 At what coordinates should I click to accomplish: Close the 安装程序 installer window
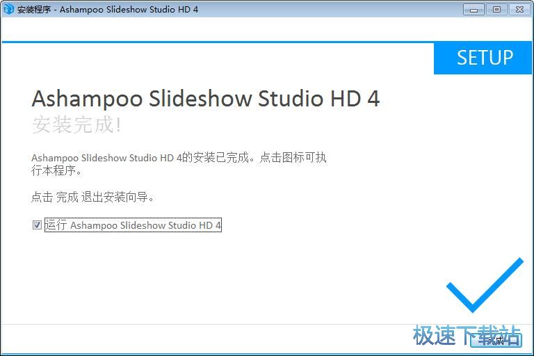(519, 10)
